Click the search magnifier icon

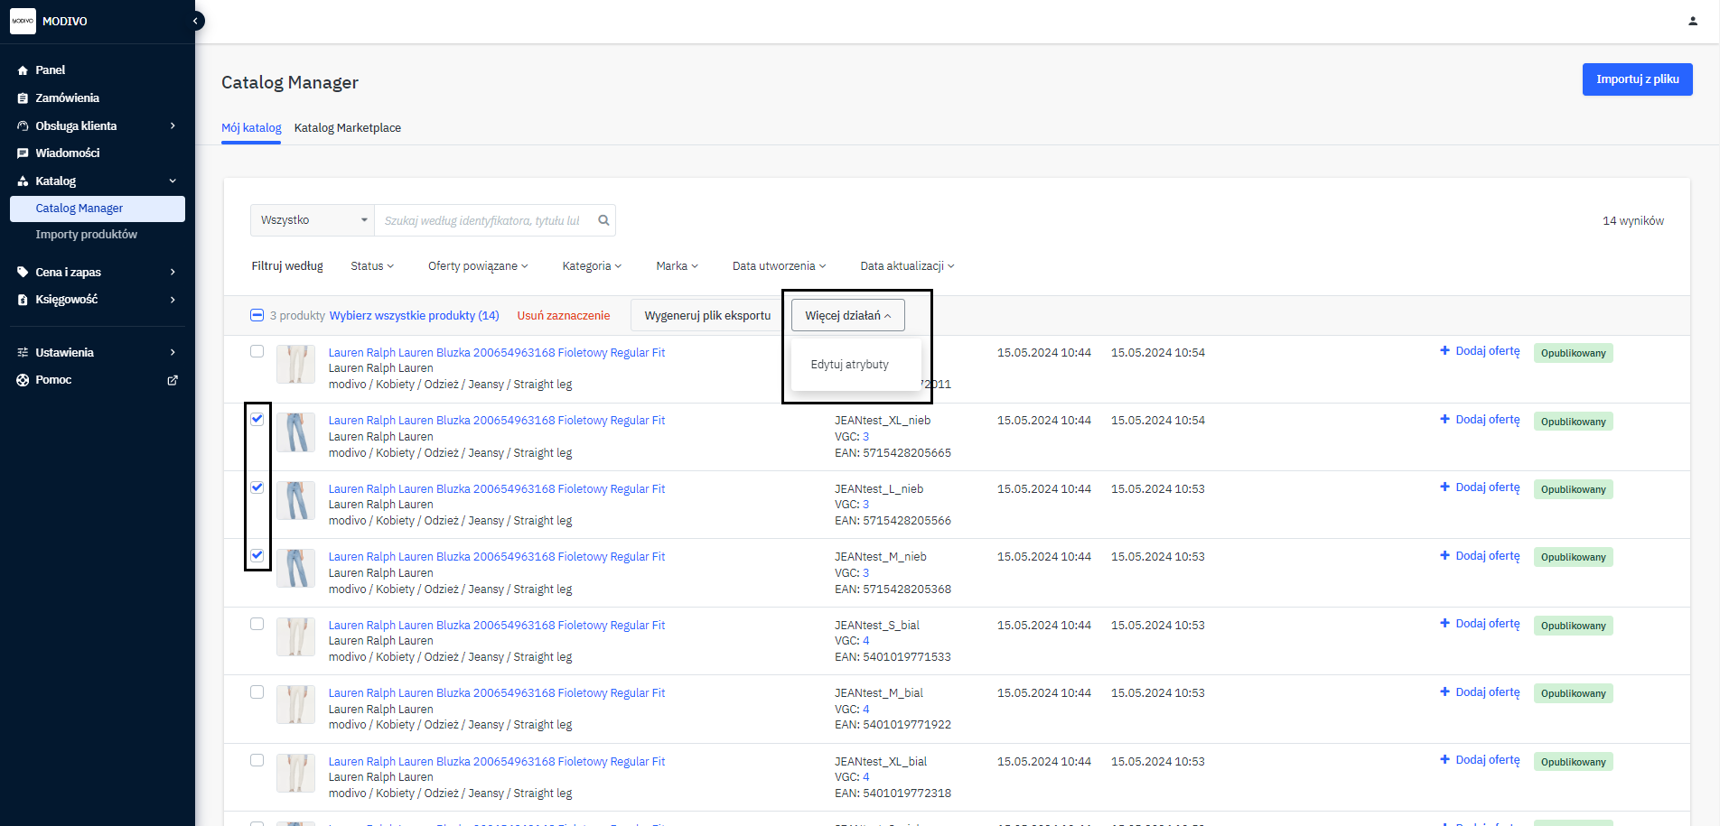click(x=603, y=220)
